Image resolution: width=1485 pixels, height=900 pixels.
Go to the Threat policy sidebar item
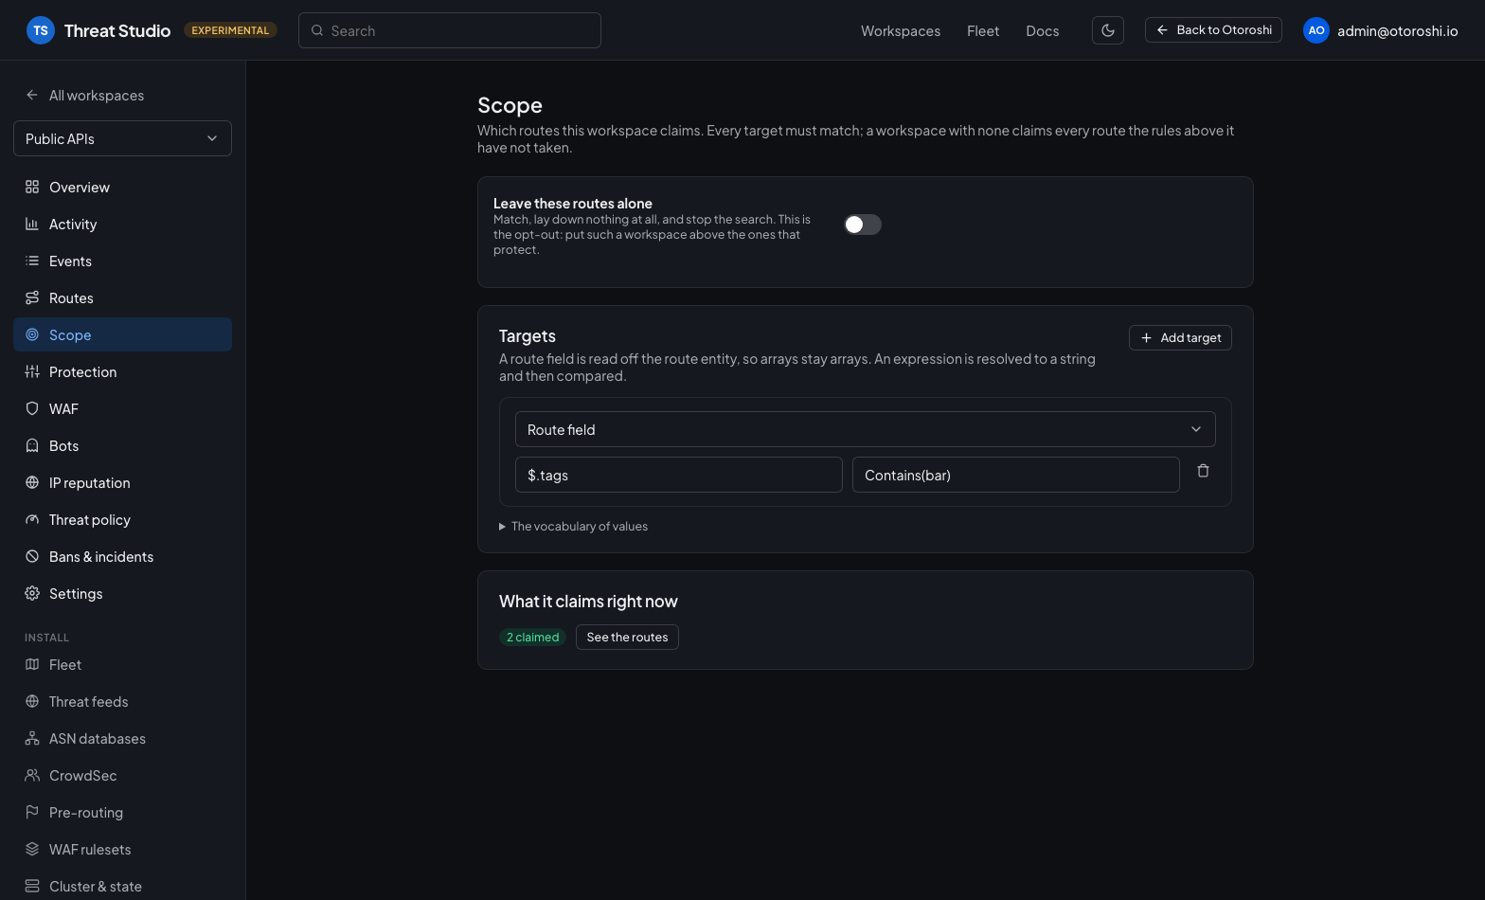pyautogui.click(x=122, y=519)
